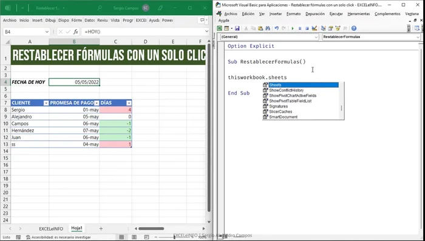The width and height of the screenshot is (425, 241).
Task: Save the project with the VBA floppy icon
Action: (237, 28)
